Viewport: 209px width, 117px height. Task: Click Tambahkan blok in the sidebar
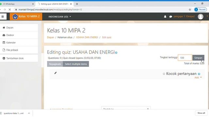pos(19,58)
